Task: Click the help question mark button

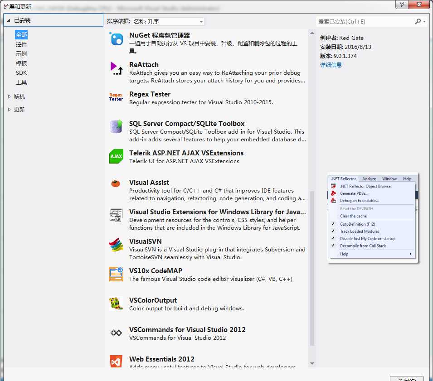Action: (x=402, y=4)
